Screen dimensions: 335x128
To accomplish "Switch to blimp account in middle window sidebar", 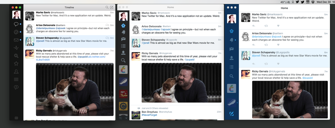I will [123, 81].
